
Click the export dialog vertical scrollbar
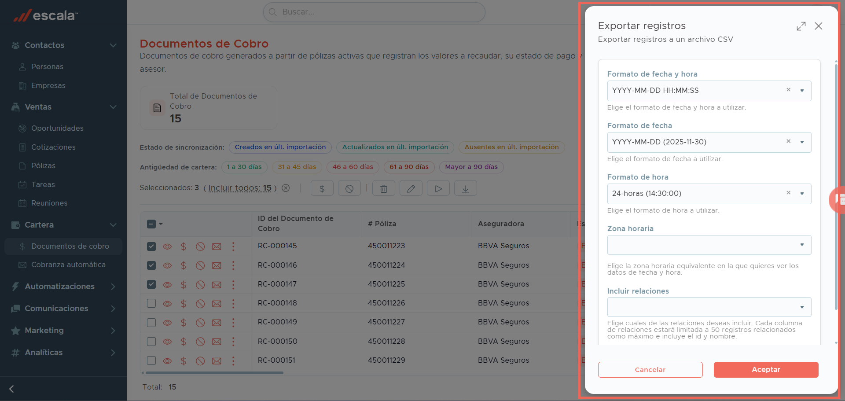coord(836,187)
